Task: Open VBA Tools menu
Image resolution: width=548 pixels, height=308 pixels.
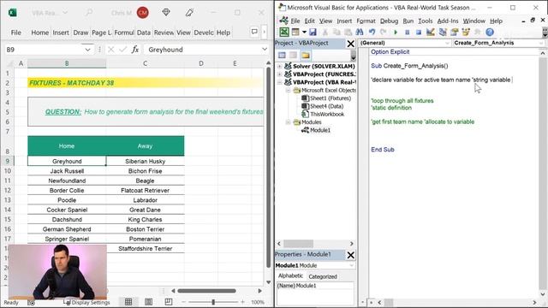Action: point(426,21)
